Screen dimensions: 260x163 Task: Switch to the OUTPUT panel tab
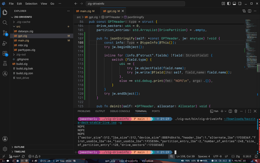tap(100, 111)
